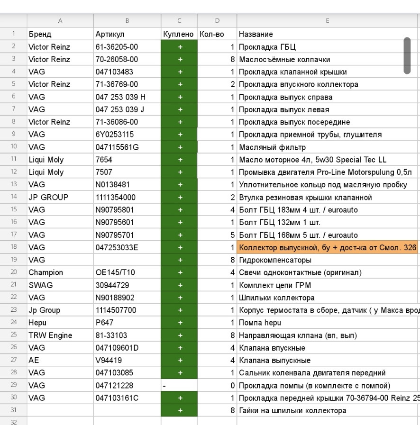Screen dimensions: 420x425
Task: Click the 'Бренд' header cell
Action: 60,34
